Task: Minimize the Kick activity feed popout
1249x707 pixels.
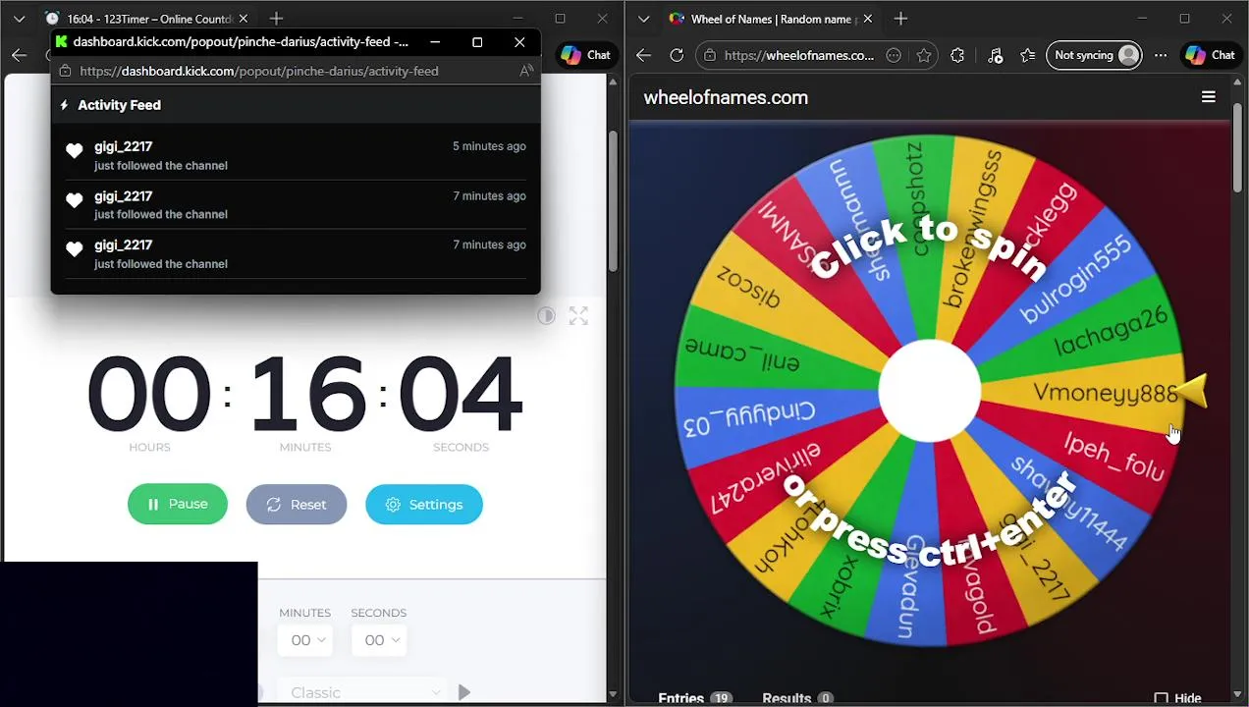Action: point(434,42)
